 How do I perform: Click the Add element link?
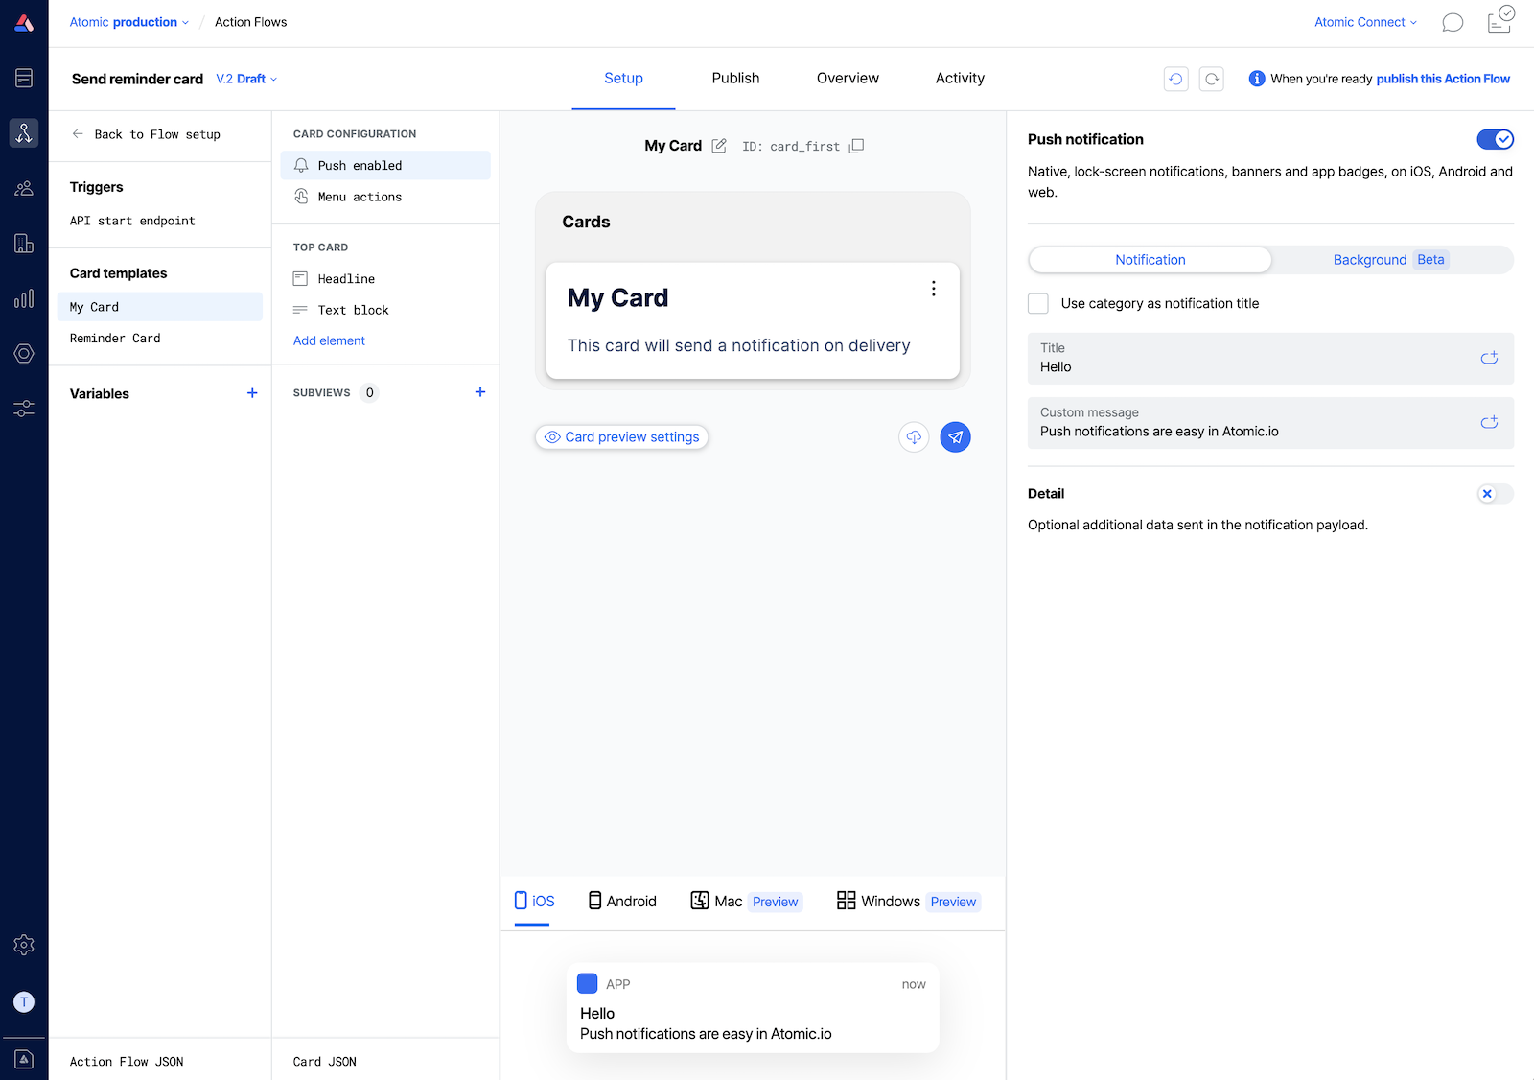pyautogui.click(x=329, y=340)
